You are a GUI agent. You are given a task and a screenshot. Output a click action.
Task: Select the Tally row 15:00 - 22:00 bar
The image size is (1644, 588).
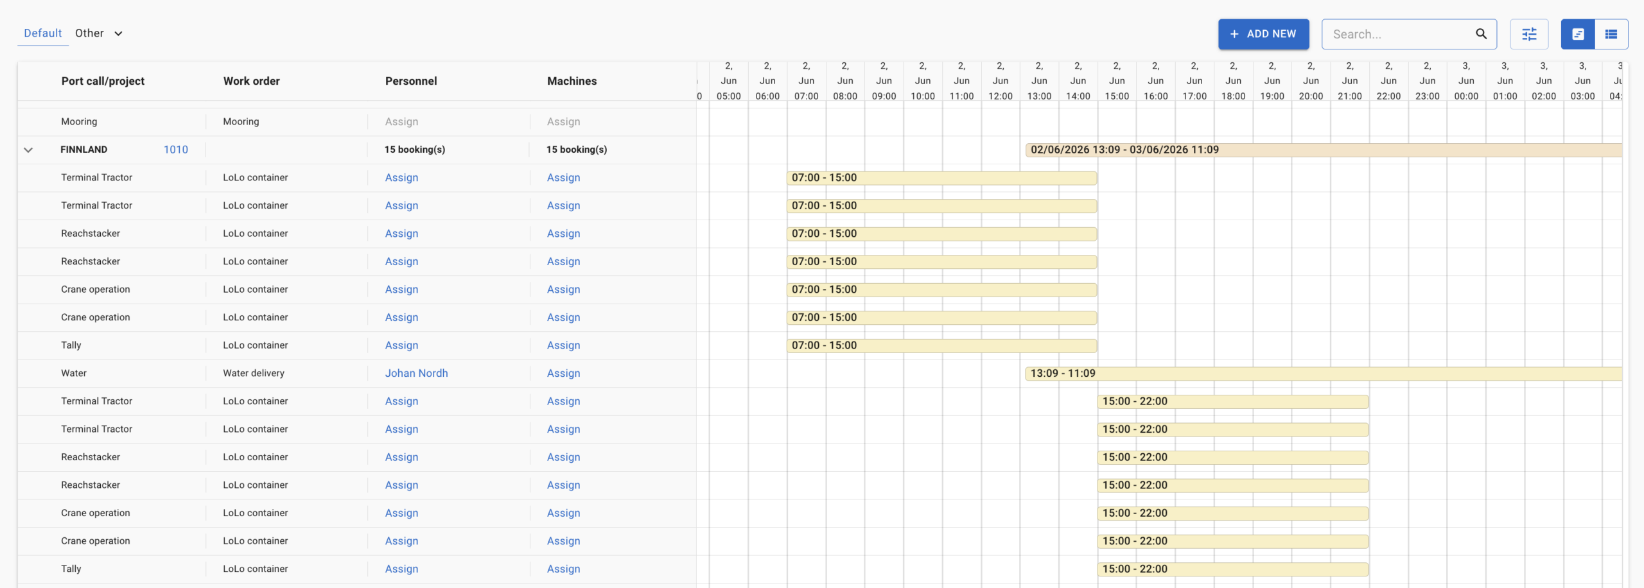point(1233,569)
